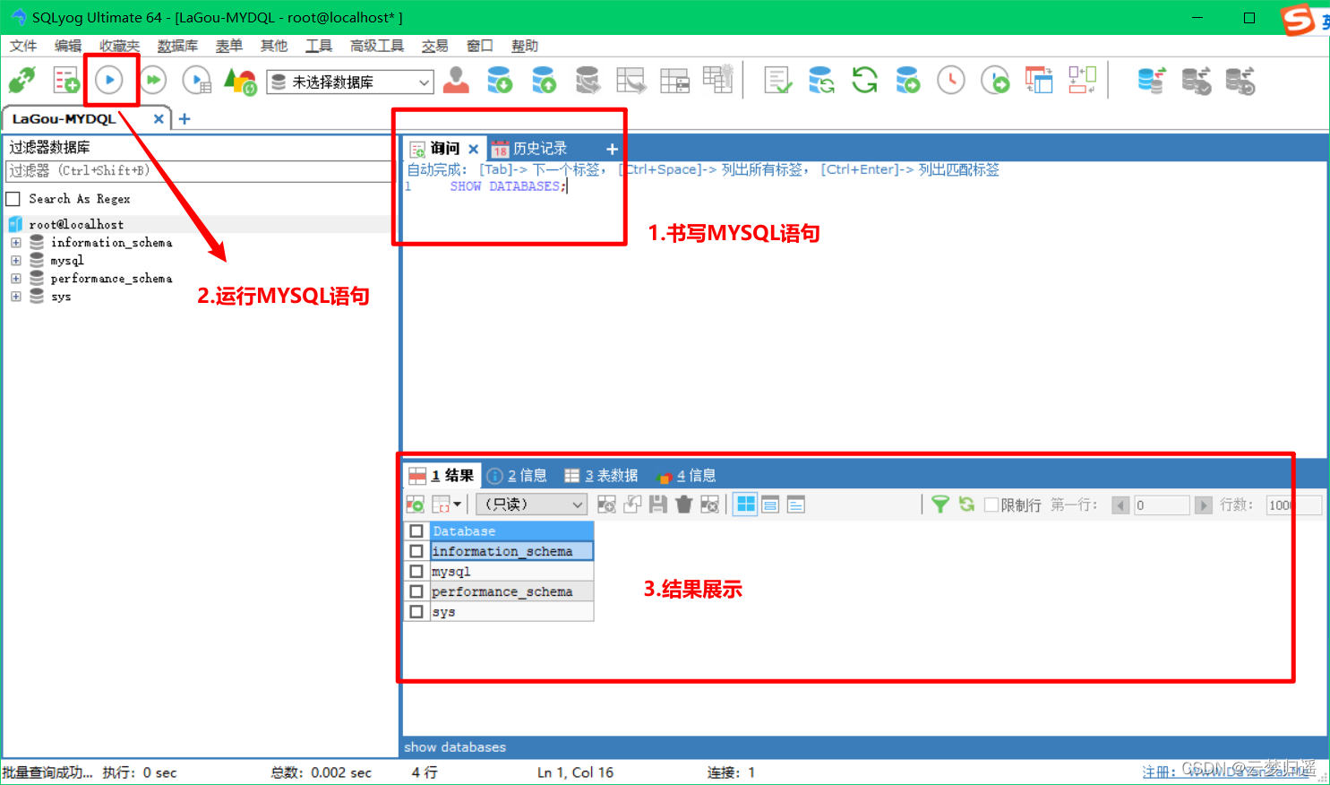Add a new connection tab plus button
The height and width of the screenshot is (785, 1330).
(x=184, y=118)
